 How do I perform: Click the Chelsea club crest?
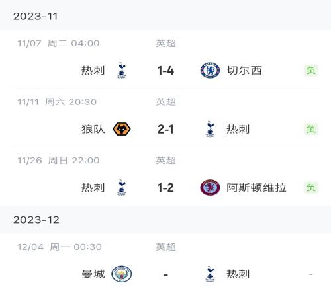click(x=210, y=71)
